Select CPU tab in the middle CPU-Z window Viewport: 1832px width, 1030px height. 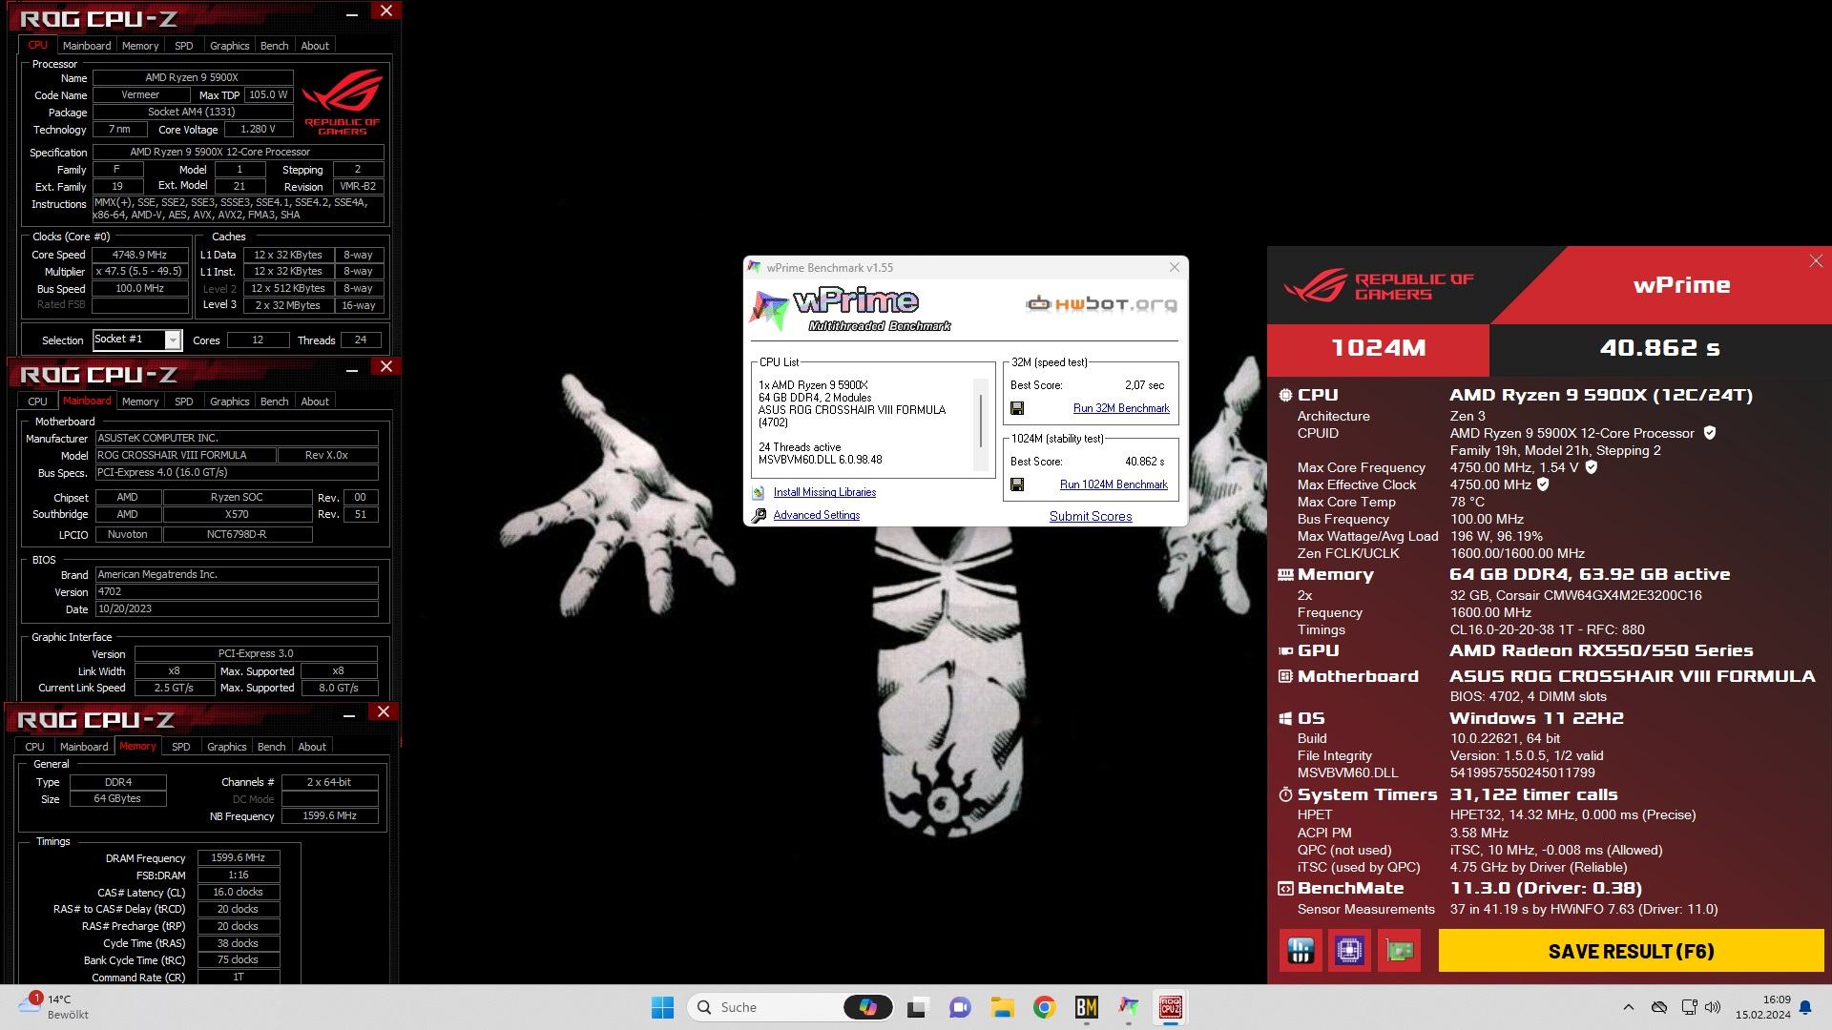point(37,402)
